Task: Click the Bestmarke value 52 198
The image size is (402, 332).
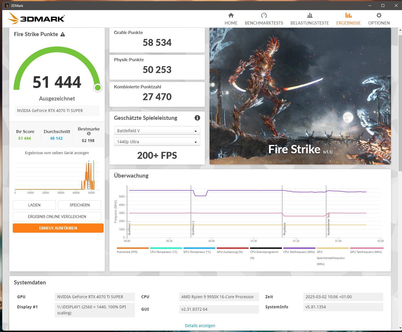Action: pos(88,141)
